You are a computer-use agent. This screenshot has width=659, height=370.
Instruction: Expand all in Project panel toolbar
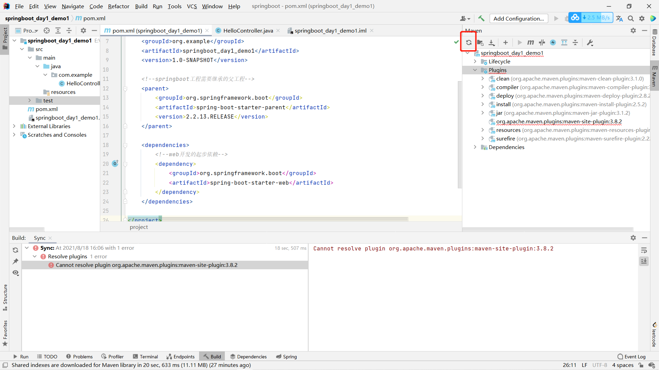tap(58, 30)
